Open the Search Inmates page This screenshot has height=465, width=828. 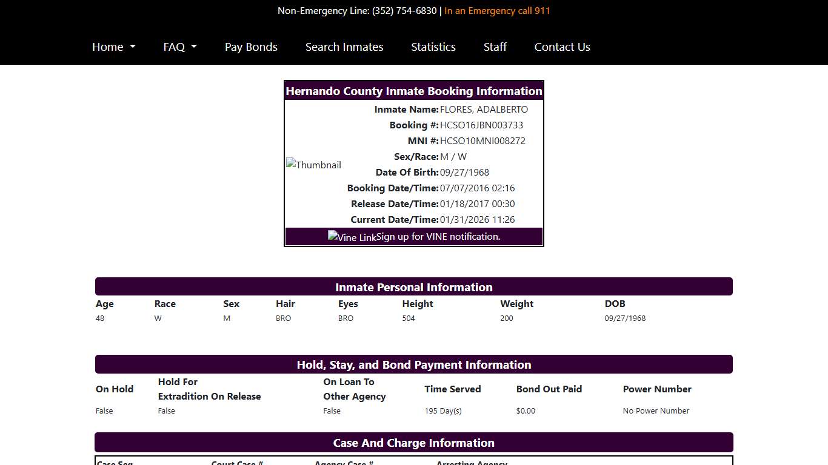pos(344,47)
